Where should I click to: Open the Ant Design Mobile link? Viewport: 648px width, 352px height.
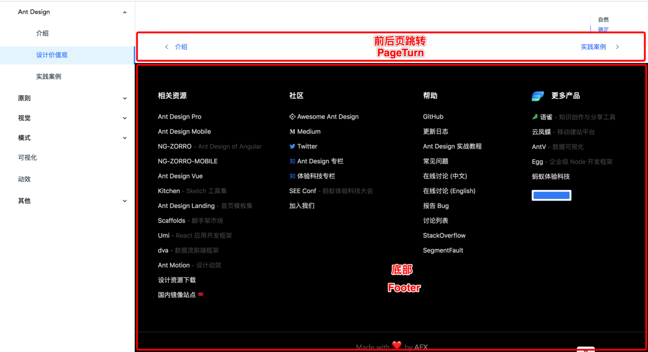point(184,132)
